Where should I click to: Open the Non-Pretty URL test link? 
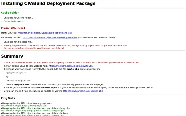pyautogui.click(x=50, y=37)
